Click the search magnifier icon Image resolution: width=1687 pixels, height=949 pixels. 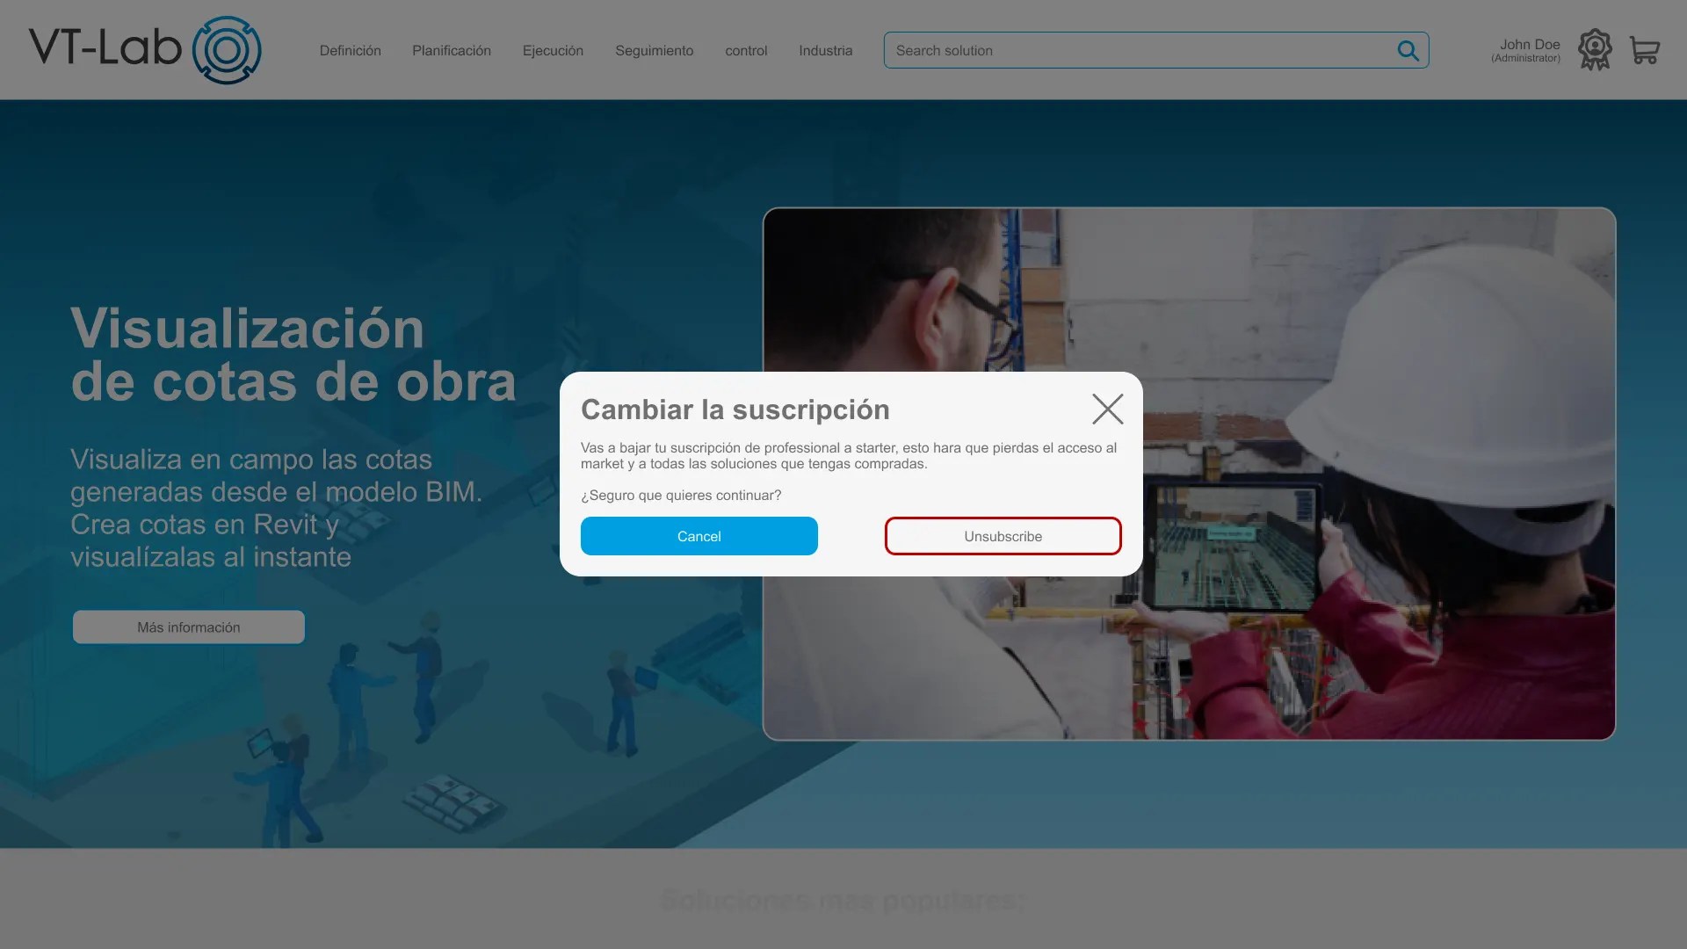(x=1408, y=51)
